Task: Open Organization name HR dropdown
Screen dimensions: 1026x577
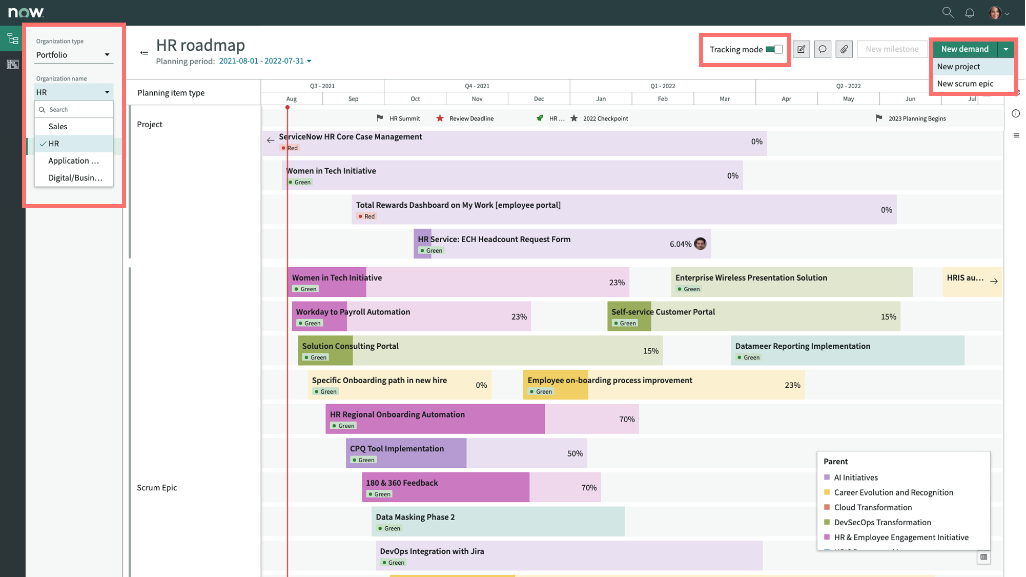Action: click(73, 92)
